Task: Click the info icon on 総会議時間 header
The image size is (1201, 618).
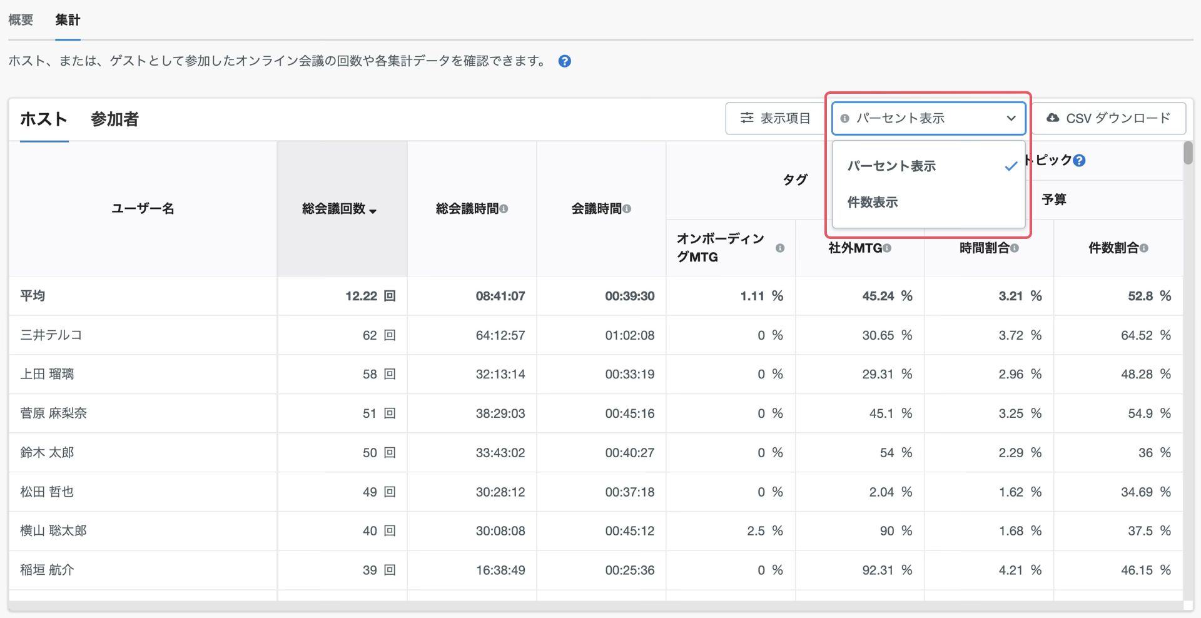Action: (504, 209)
